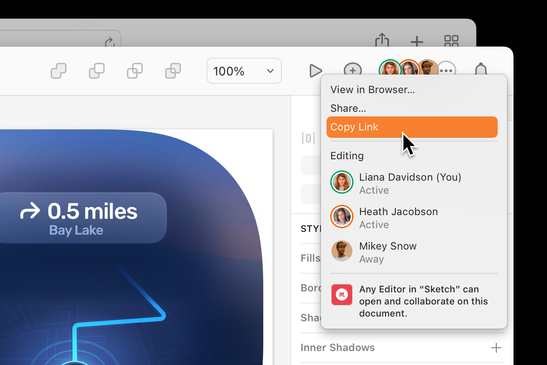Choose View in Browser menu item
This screenshot has width=547, height=365.
[x=373, y=89]
